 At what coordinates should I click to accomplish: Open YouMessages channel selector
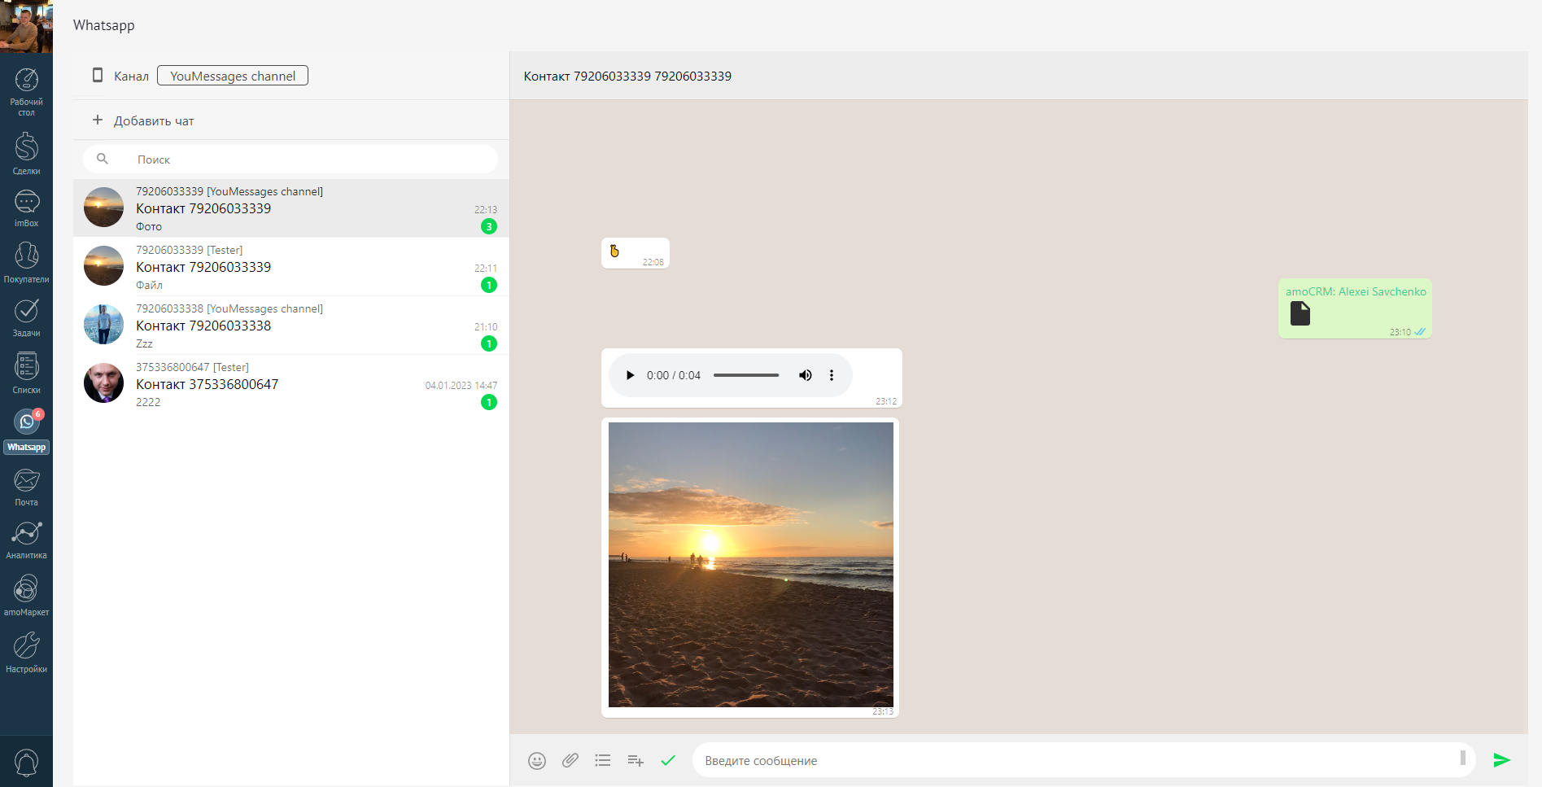(233, 76)
